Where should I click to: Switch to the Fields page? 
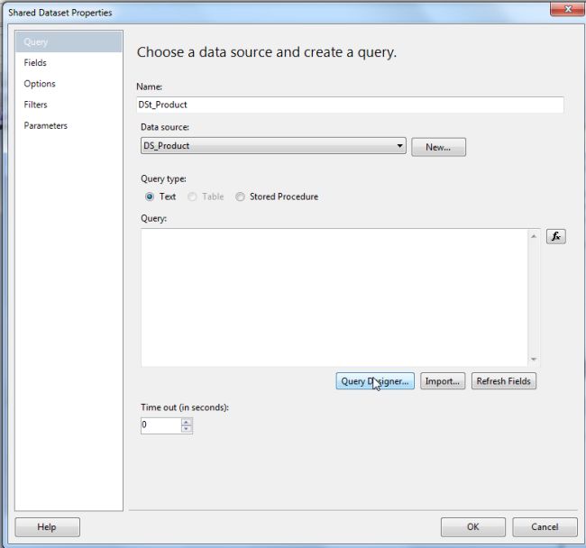[69, 63]
